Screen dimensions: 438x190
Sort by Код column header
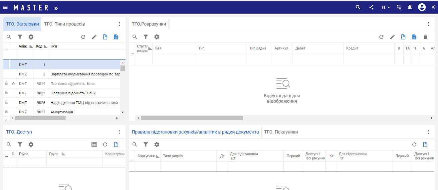coord(40,46)
